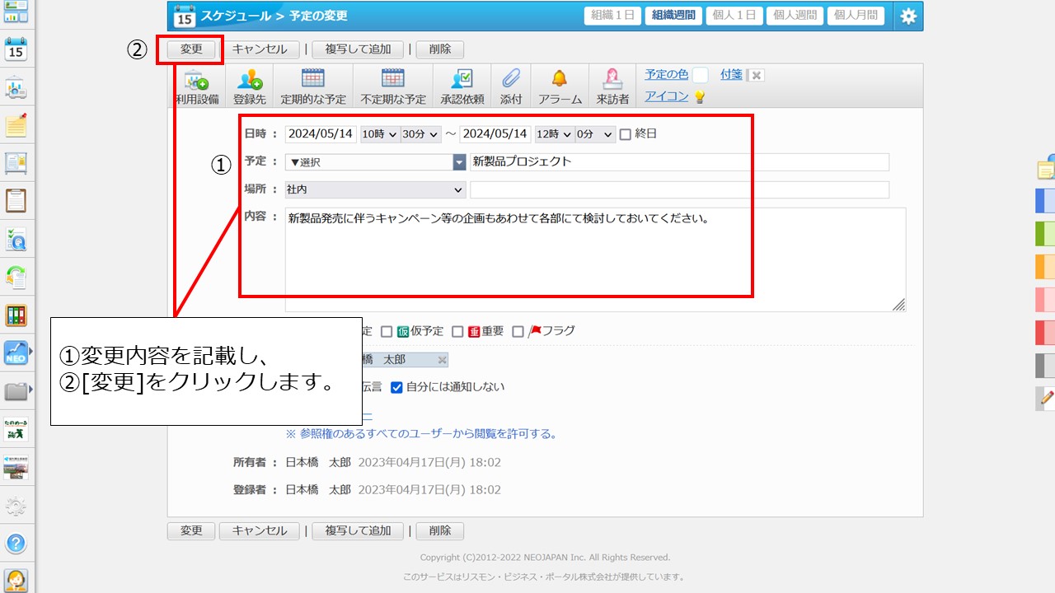Click the top 複写して追加 button

[357, 49]
